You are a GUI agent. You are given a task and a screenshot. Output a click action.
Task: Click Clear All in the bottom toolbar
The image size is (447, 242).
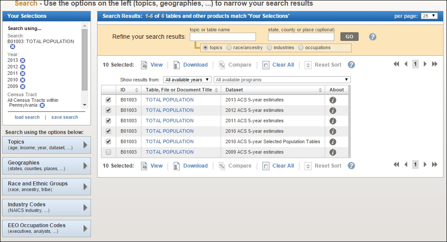(x=278, y=166)
